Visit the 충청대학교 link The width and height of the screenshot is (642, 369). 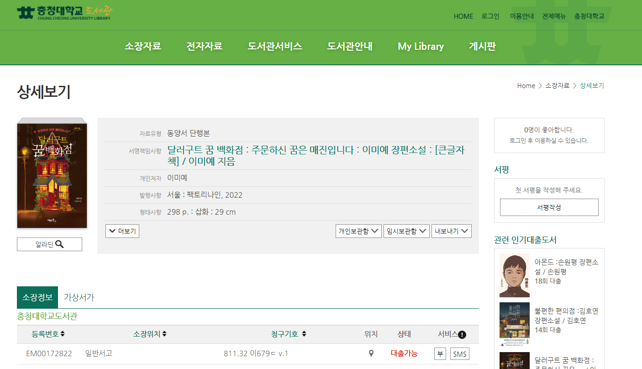[589, 16]
